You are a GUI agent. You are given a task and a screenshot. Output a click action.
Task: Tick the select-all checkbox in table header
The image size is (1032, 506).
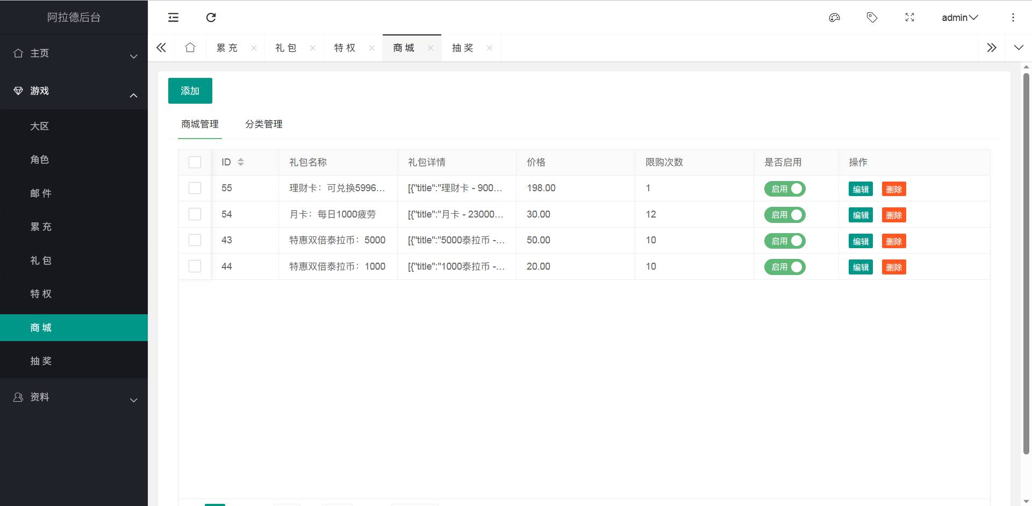(x=195, y=162)
